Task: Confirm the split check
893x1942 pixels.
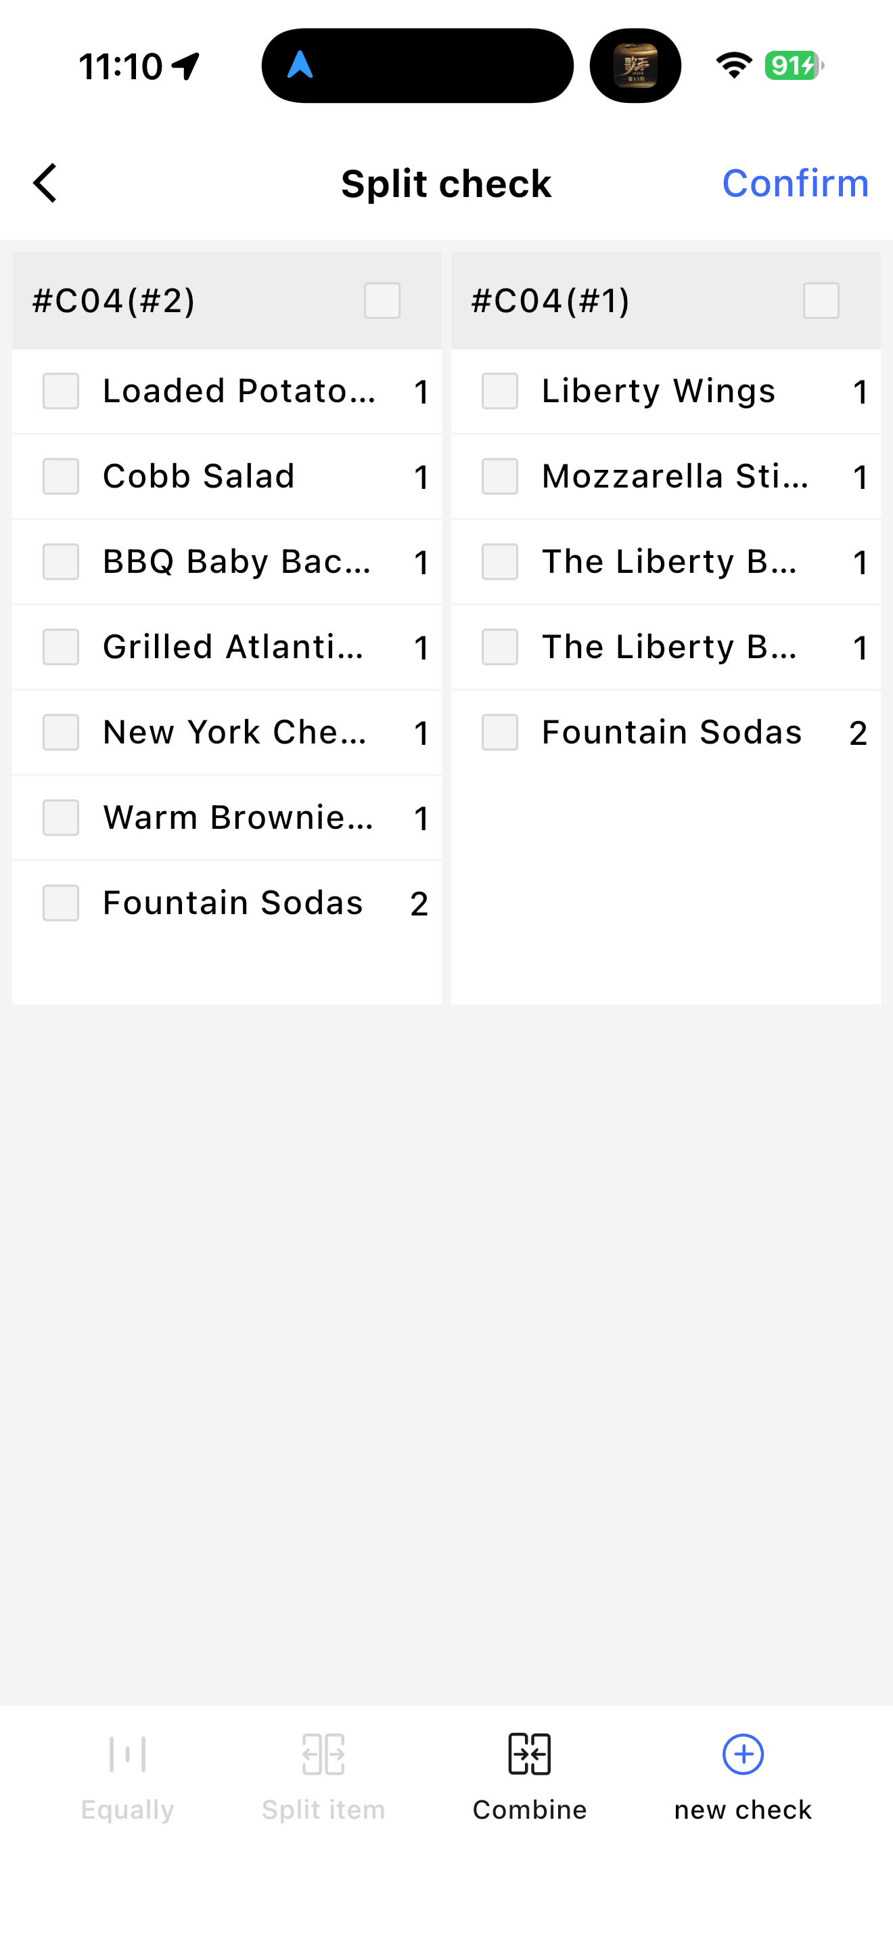Action: 794,184
